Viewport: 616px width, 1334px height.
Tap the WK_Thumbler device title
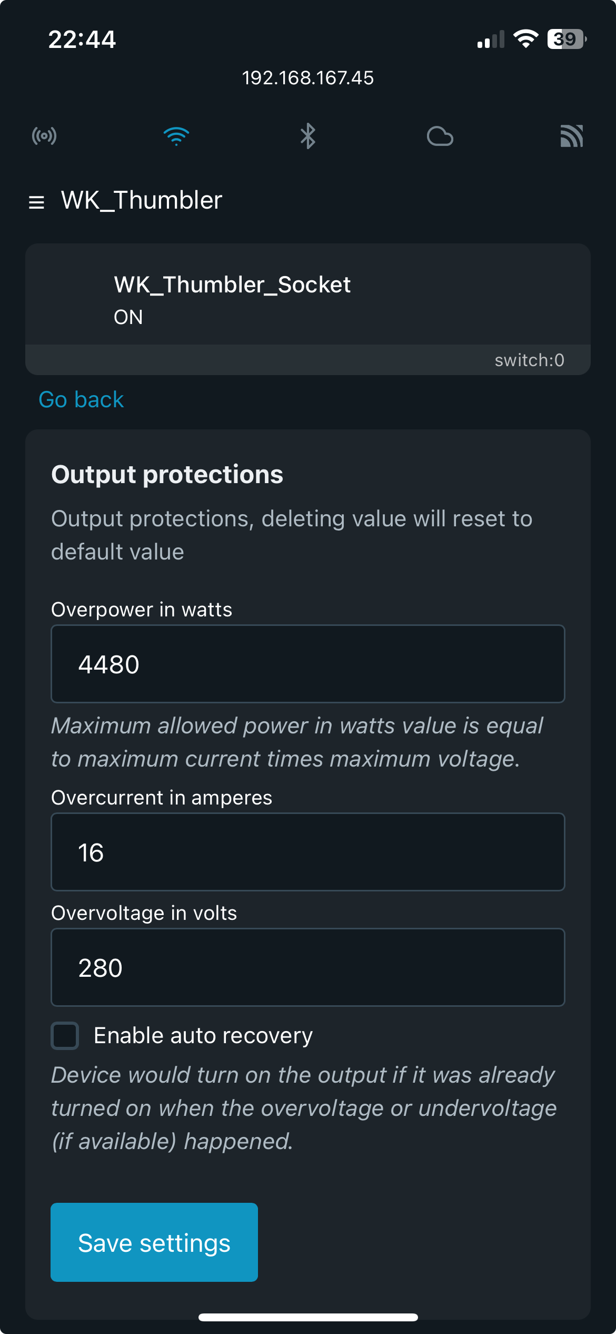[142, 200]
